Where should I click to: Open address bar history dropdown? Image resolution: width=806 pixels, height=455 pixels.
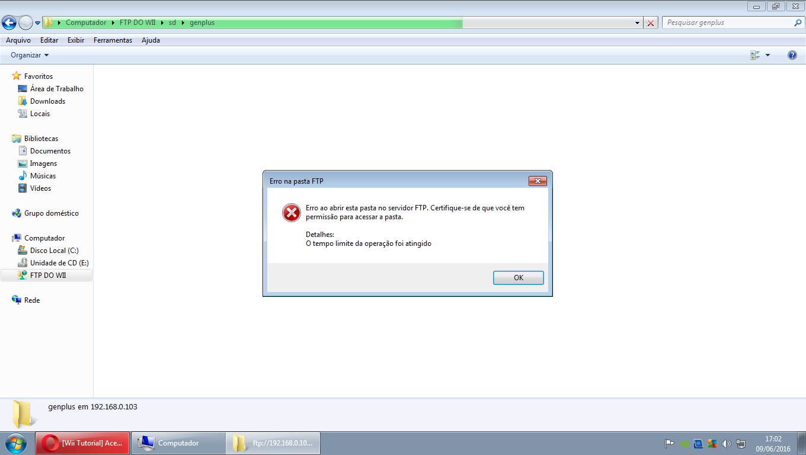(x=638, y=23)
